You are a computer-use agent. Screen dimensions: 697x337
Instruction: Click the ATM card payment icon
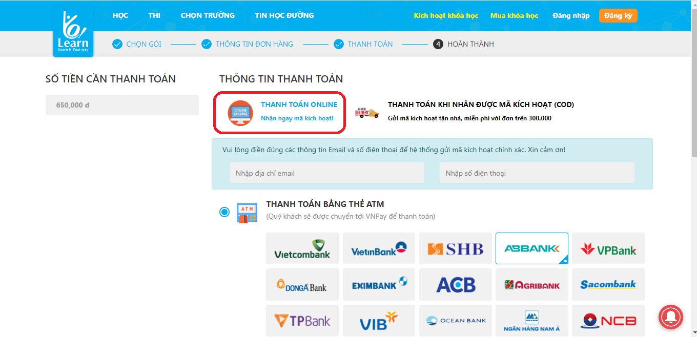click(247, 212)
